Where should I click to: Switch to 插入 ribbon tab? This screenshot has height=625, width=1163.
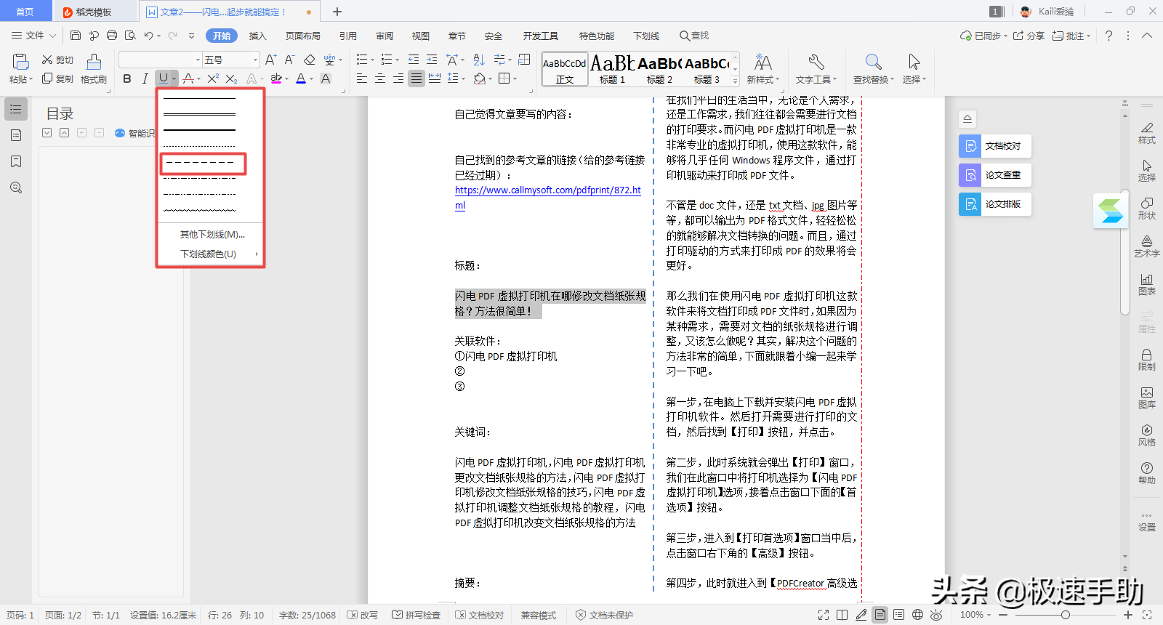coord(257,36)
